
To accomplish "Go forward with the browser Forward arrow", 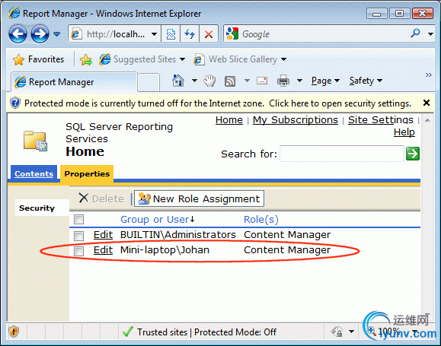I will [x=40, y=34].
